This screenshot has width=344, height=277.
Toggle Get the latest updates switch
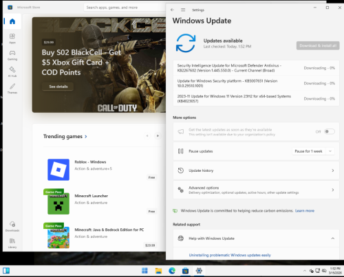coord(330,131)
